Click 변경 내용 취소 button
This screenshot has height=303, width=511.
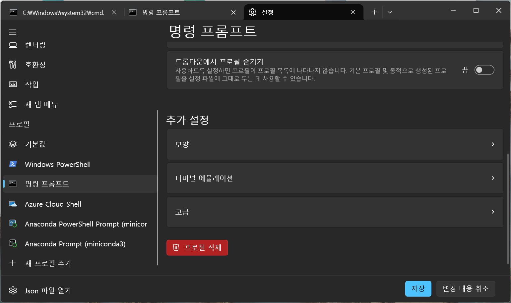coord(466,288)
